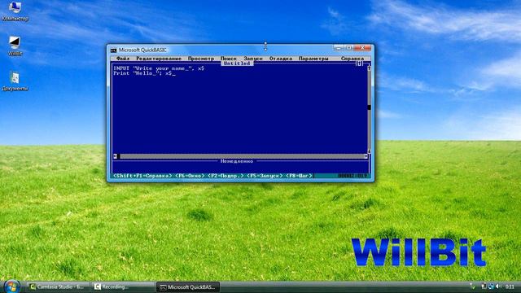Image resolution: width=521 pixels, height=293 pixels.
Task: Click the Shift+F1=Справка status shortcut
Action: click(x=142, y=176)
